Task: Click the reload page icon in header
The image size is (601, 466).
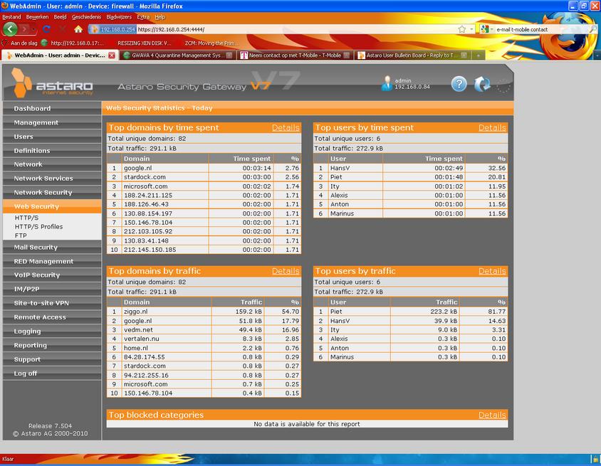Action: 482,84
